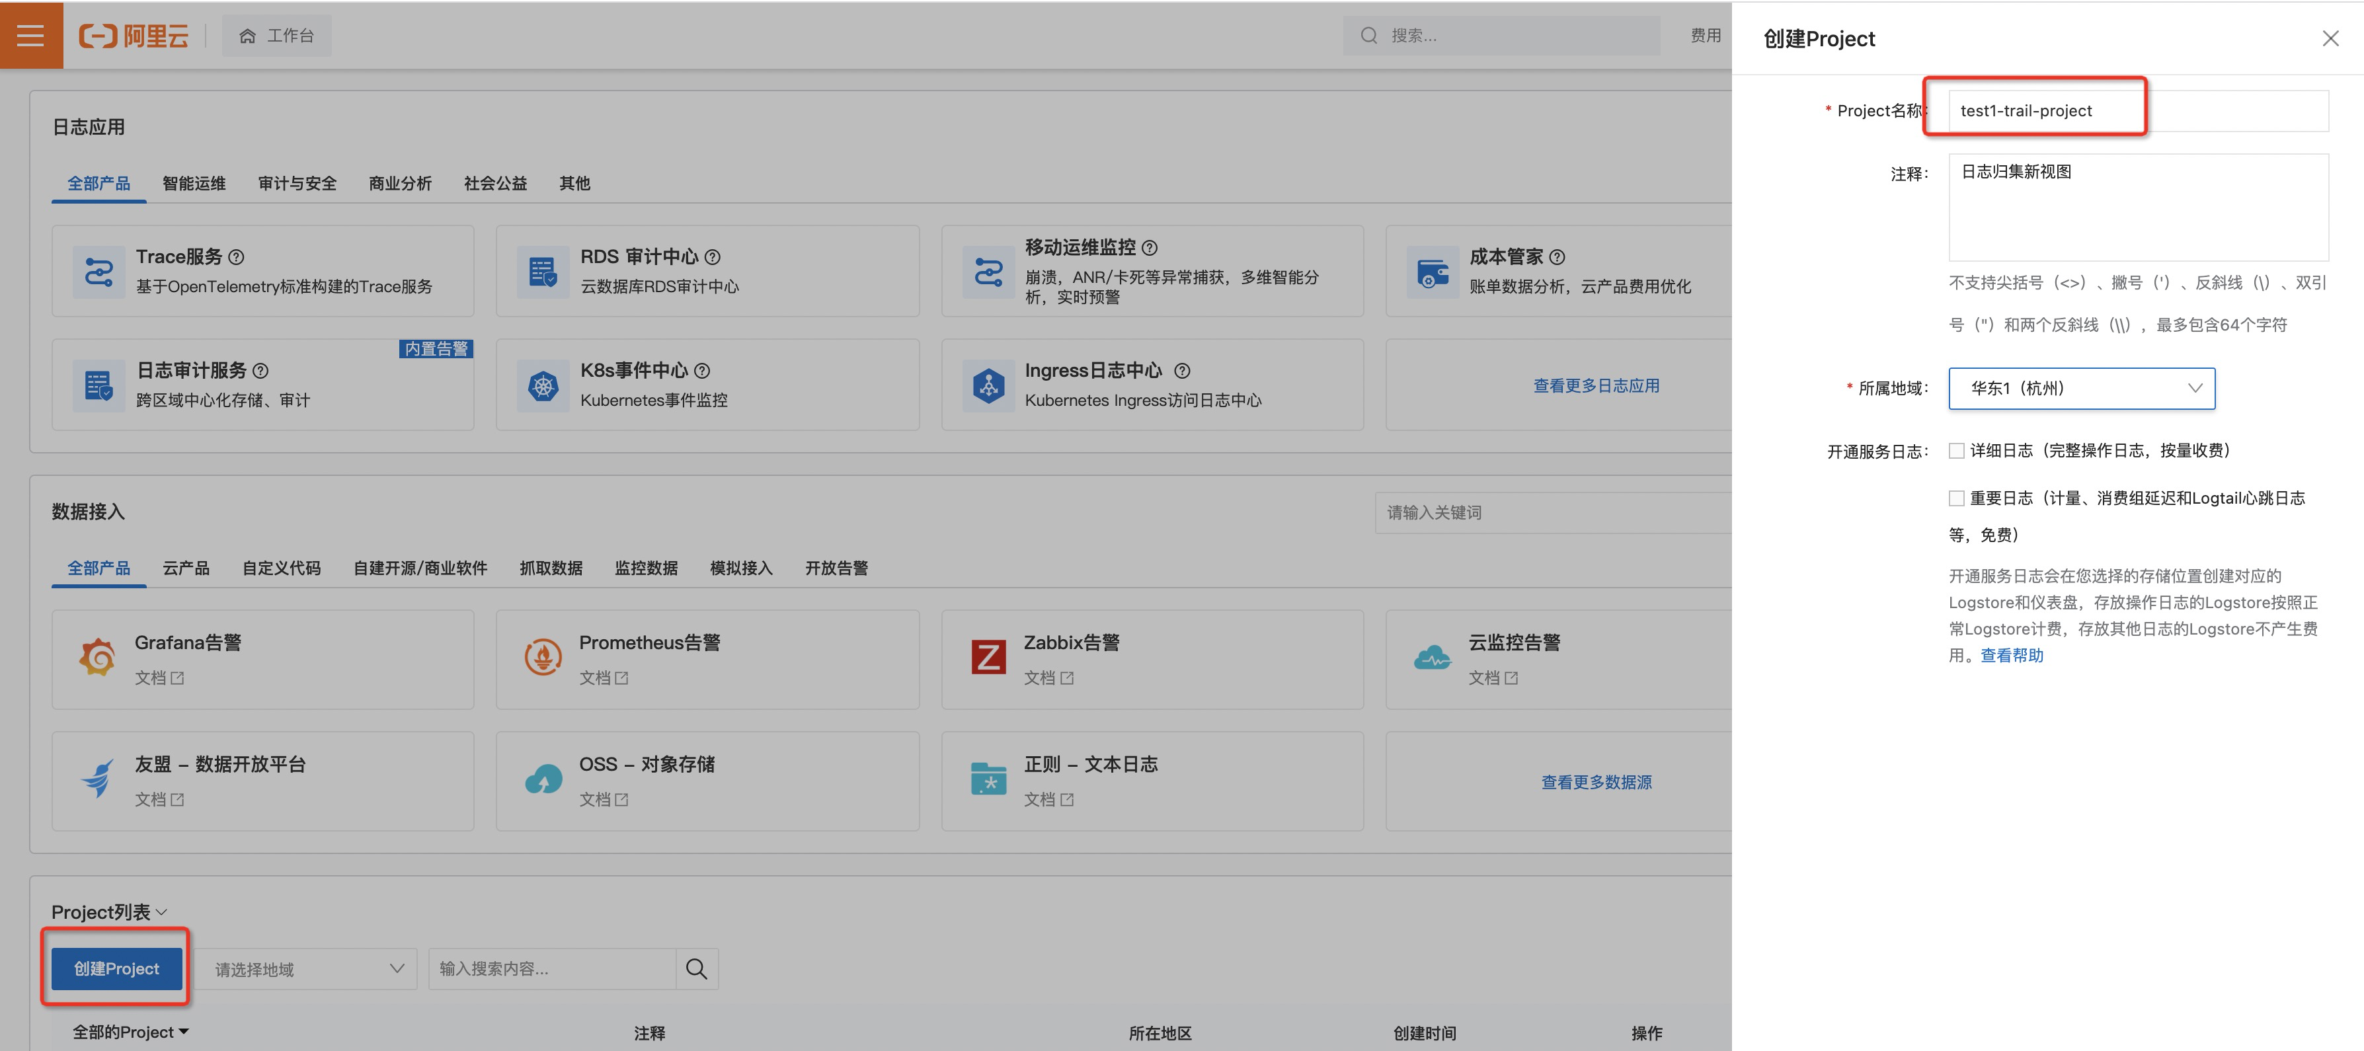Click the search magnifier icon in Project列表
2364x1051 pixels.
point(695,968)
